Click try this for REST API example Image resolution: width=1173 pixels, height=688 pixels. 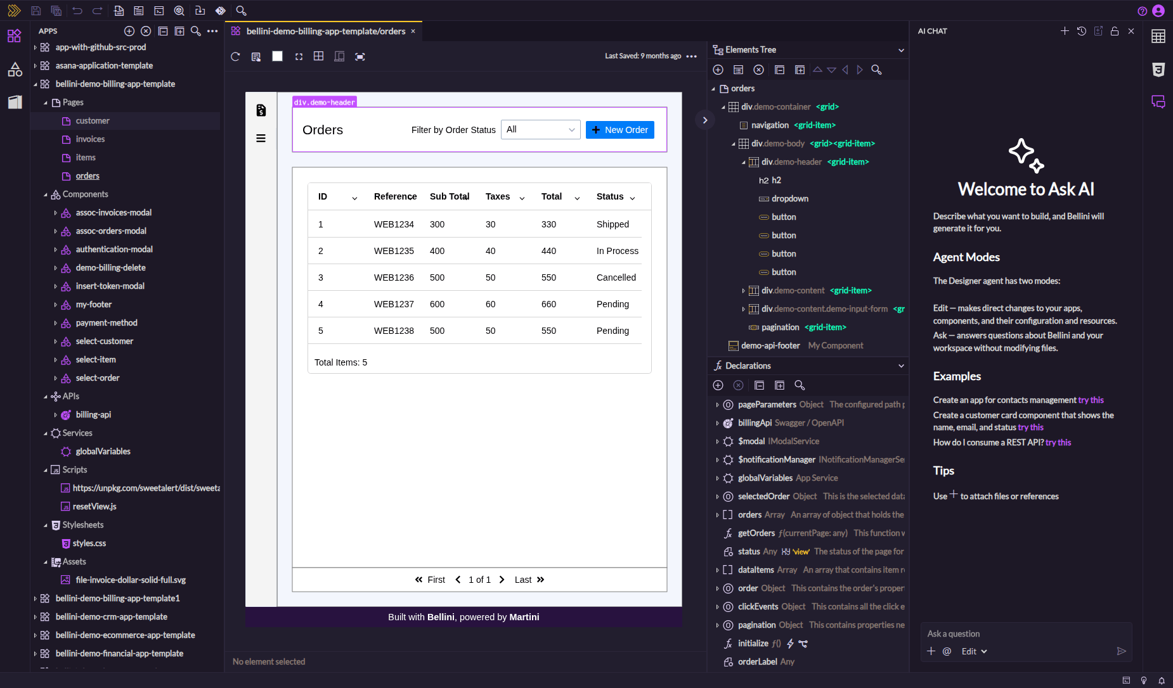coord(1058,443)
